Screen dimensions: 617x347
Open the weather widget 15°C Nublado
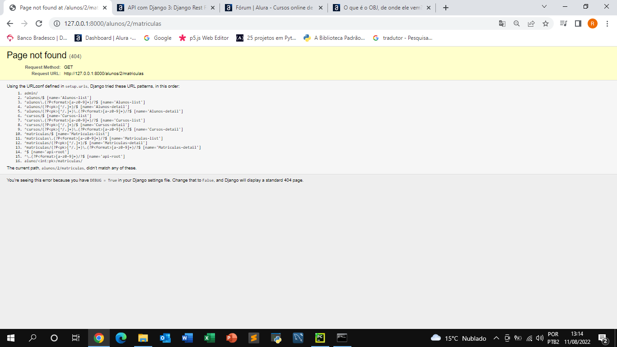click(x=458, y=338)
